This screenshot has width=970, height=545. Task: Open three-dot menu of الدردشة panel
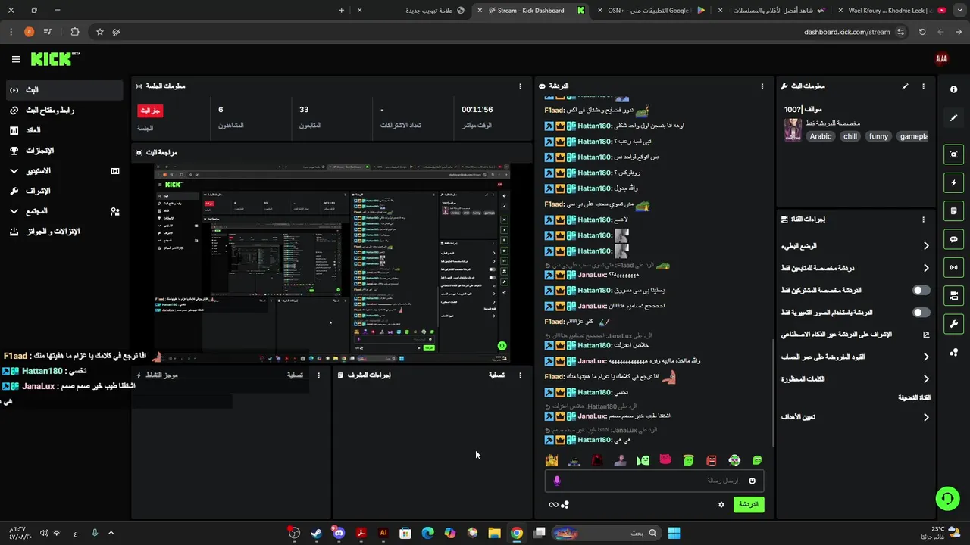point(762,86)
